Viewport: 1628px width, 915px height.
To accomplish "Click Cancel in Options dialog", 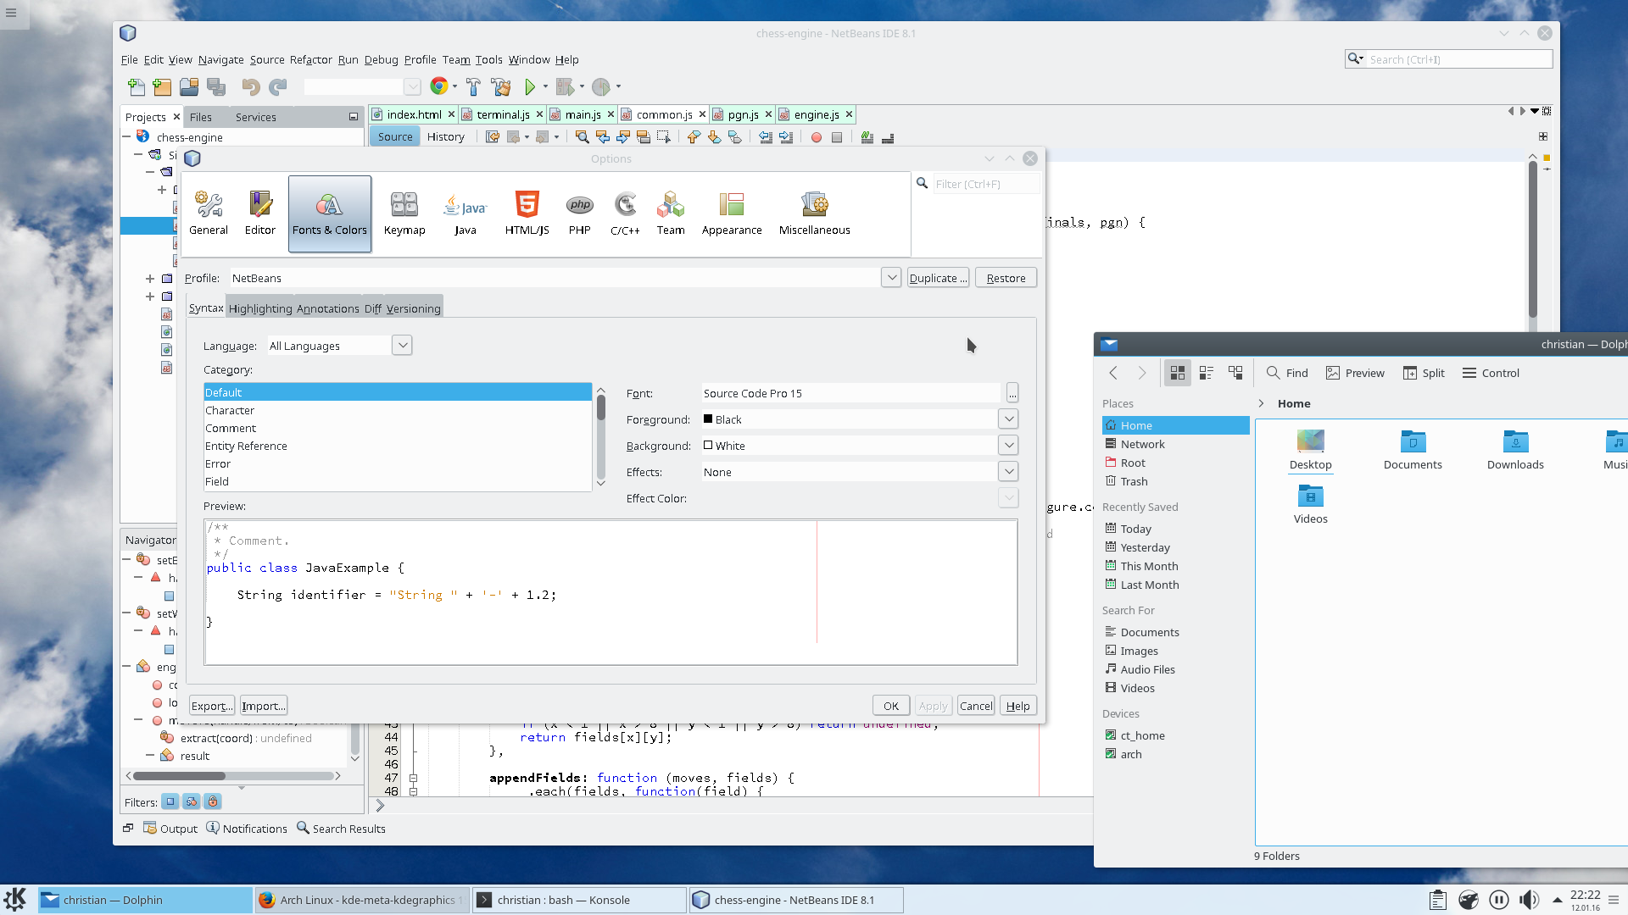I will click(976, 706).
